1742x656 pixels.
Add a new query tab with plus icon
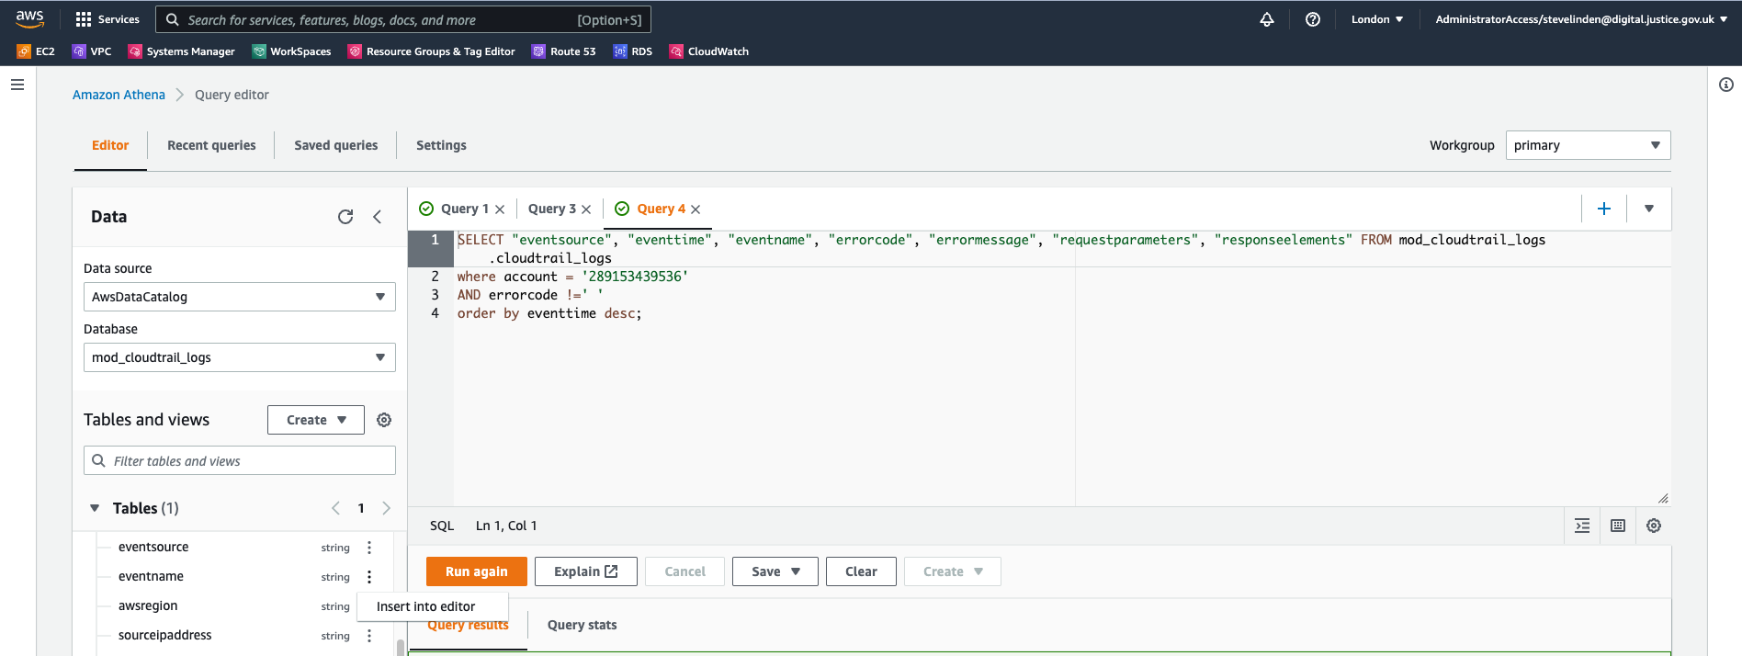[1604, 209]
